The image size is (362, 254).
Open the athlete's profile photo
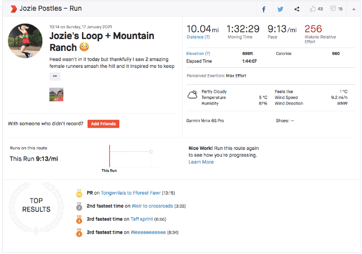click(25, 41)
